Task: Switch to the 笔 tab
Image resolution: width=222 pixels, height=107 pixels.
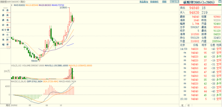Action: (182, 105)
